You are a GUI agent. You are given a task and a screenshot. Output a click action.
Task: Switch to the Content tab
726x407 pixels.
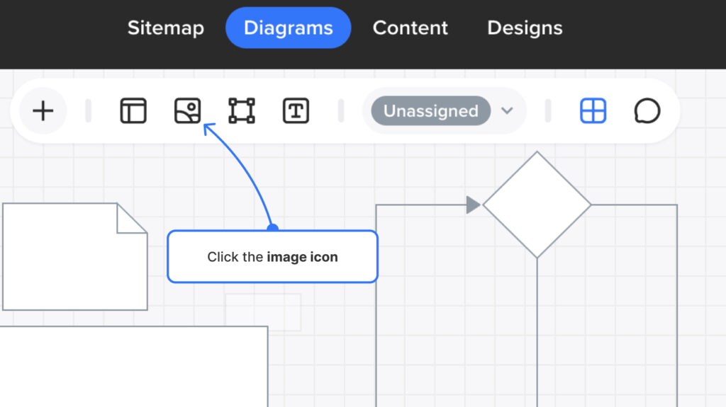(x=411, y=28)
